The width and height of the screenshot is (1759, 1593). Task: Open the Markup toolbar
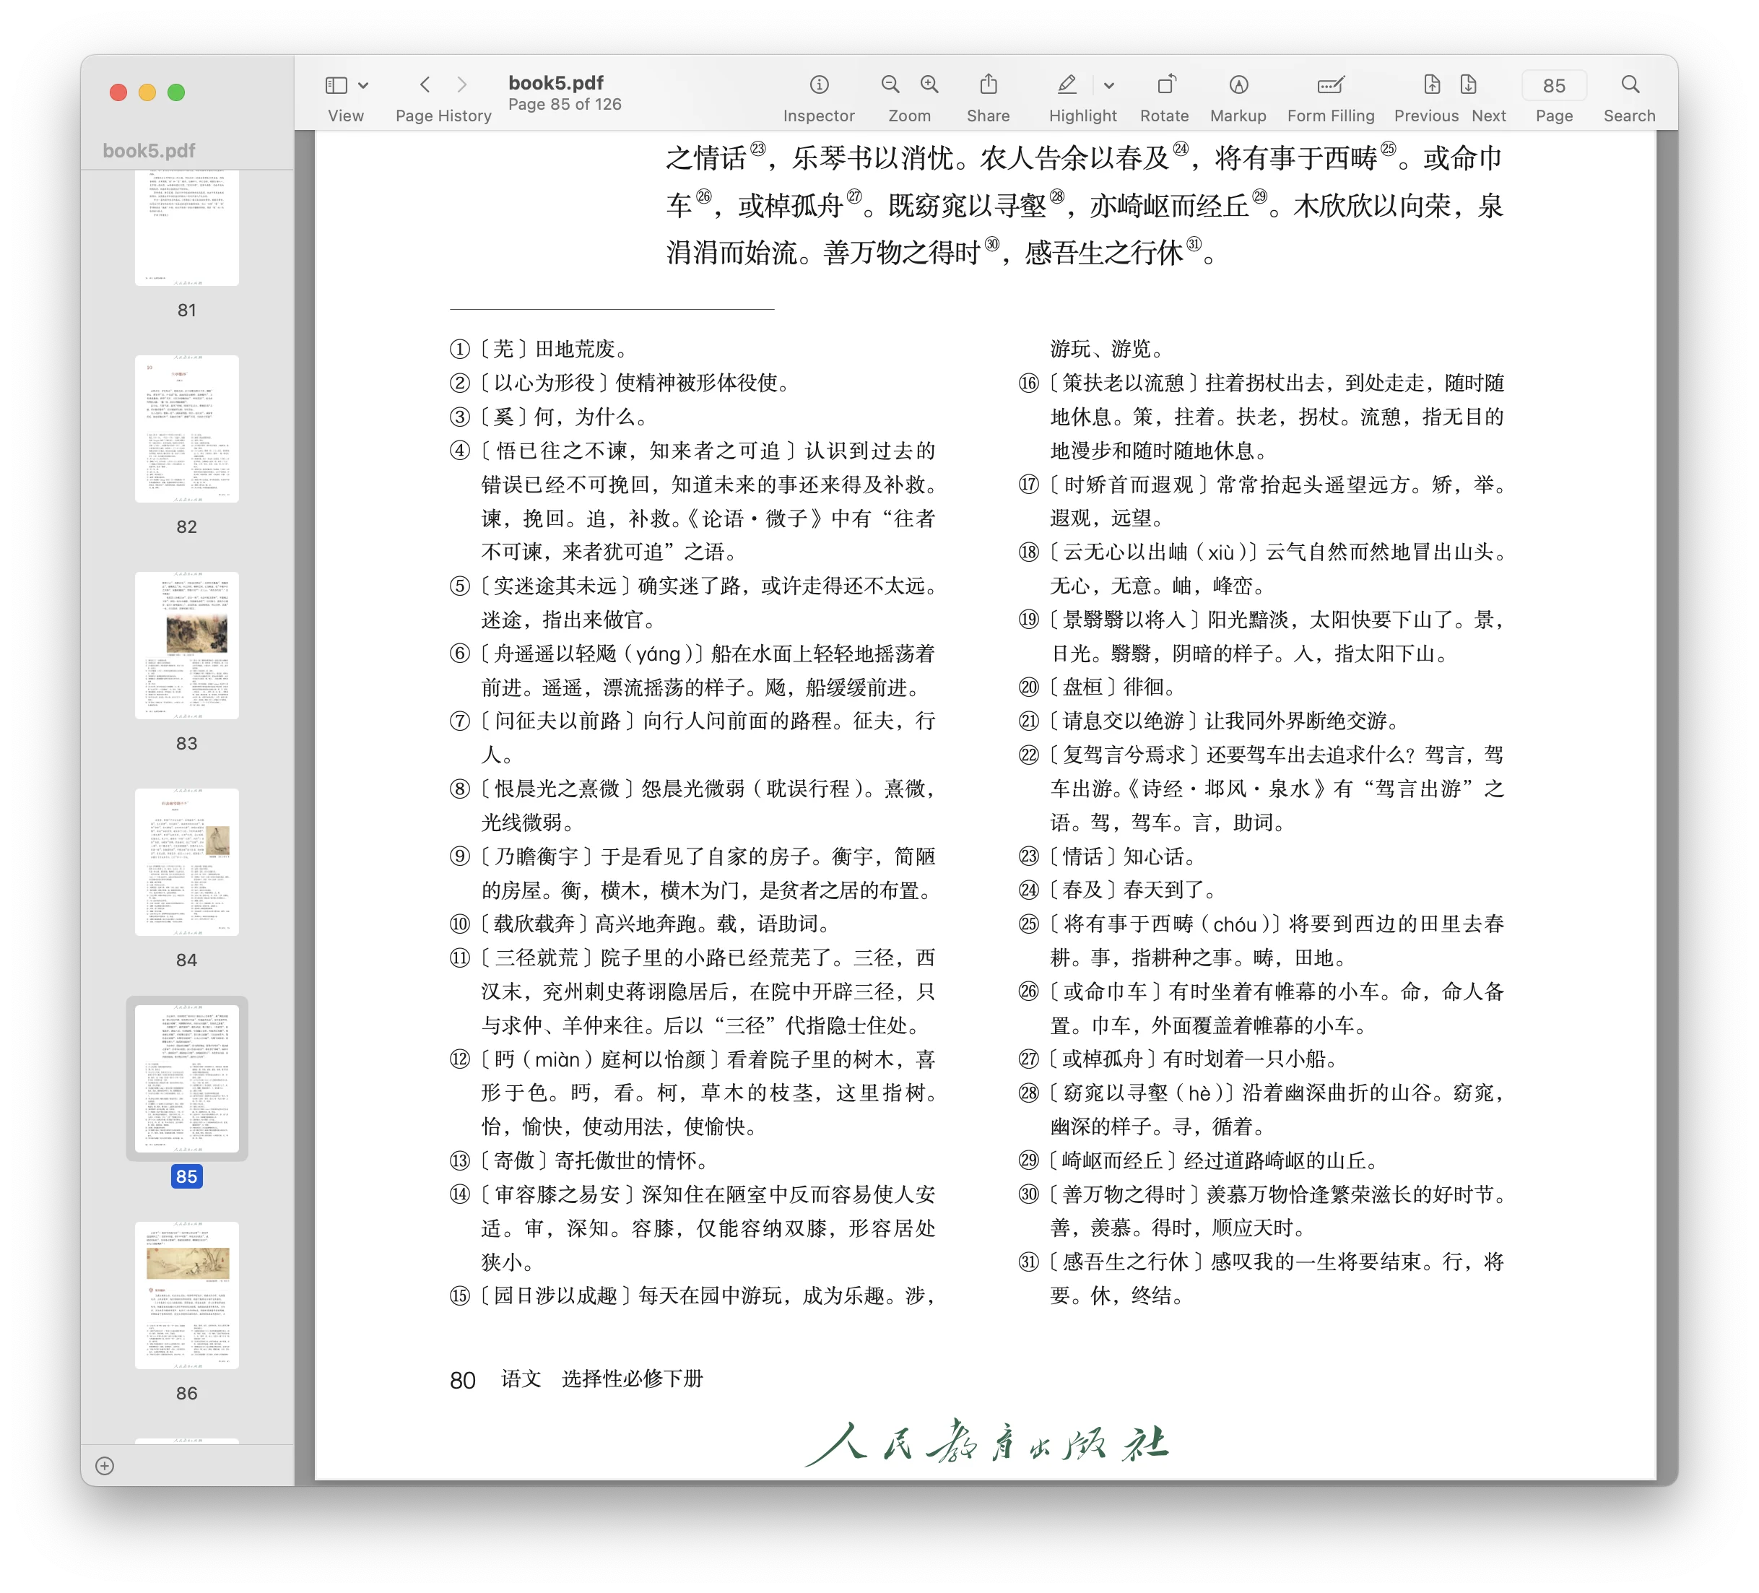tap(1240, 84)
